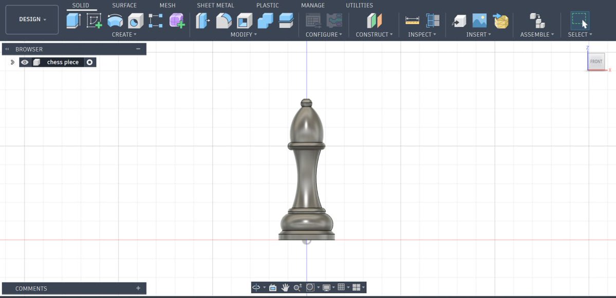
Task: Open the Create dropdown menu
Action: click(x=124, y=34)
